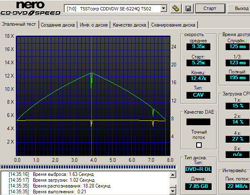Click the DVD+R DL disc type field
The width and height of the screenshot is (250, 195).
pyautogui.click(x=198, y=169)
